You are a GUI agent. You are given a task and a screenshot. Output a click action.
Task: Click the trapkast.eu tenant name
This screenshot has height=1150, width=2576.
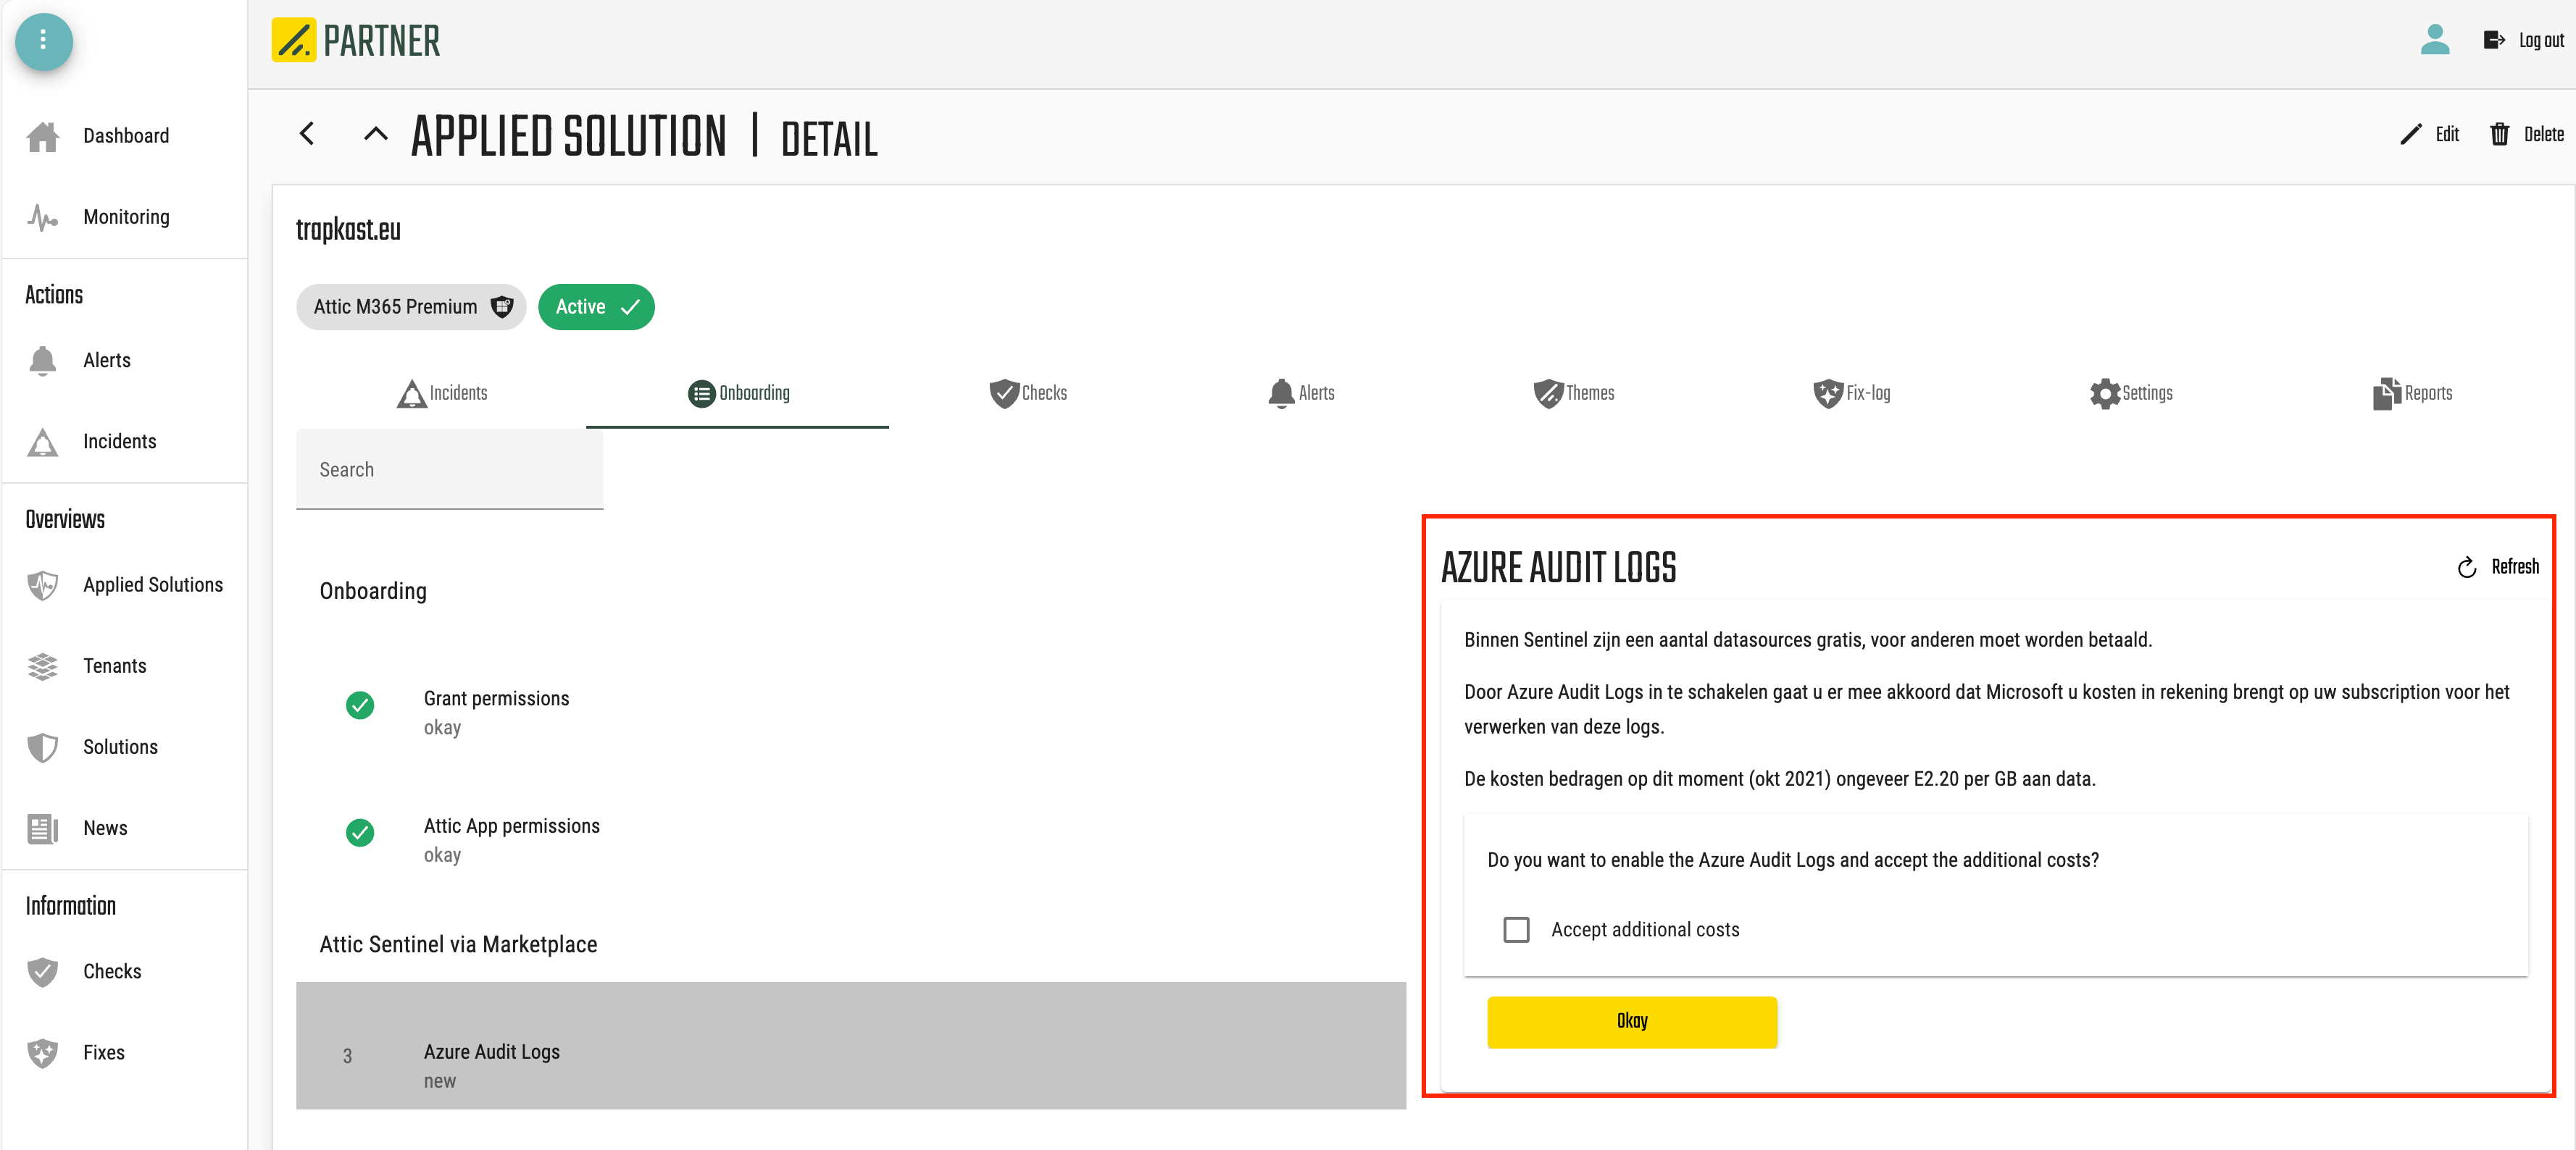[x=348, y=230]
